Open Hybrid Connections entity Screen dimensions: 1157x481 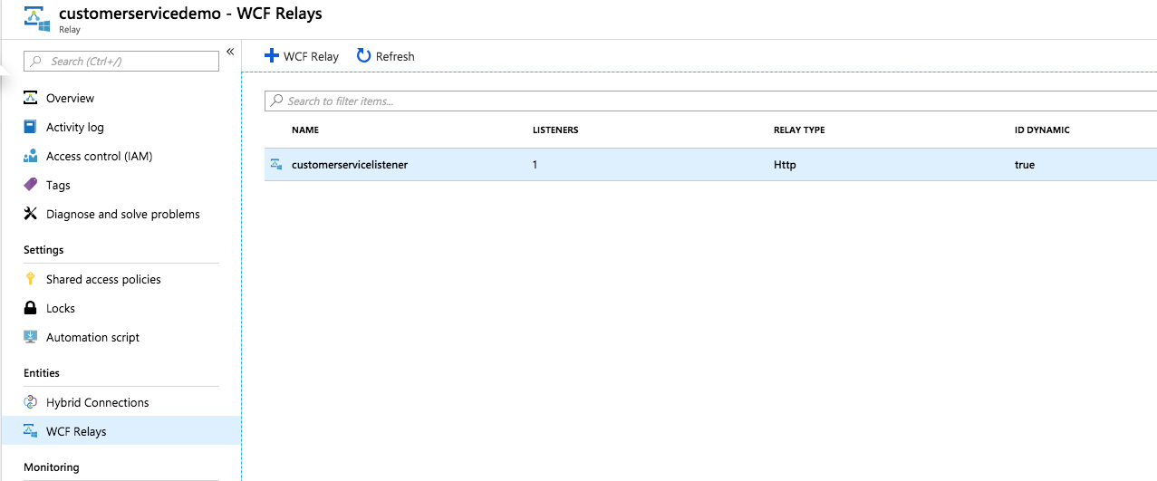(x=98, y=402)
